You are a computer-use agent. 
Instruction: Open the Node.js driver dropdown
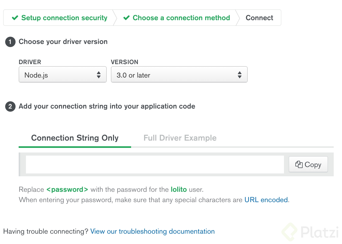coord(62,75)
